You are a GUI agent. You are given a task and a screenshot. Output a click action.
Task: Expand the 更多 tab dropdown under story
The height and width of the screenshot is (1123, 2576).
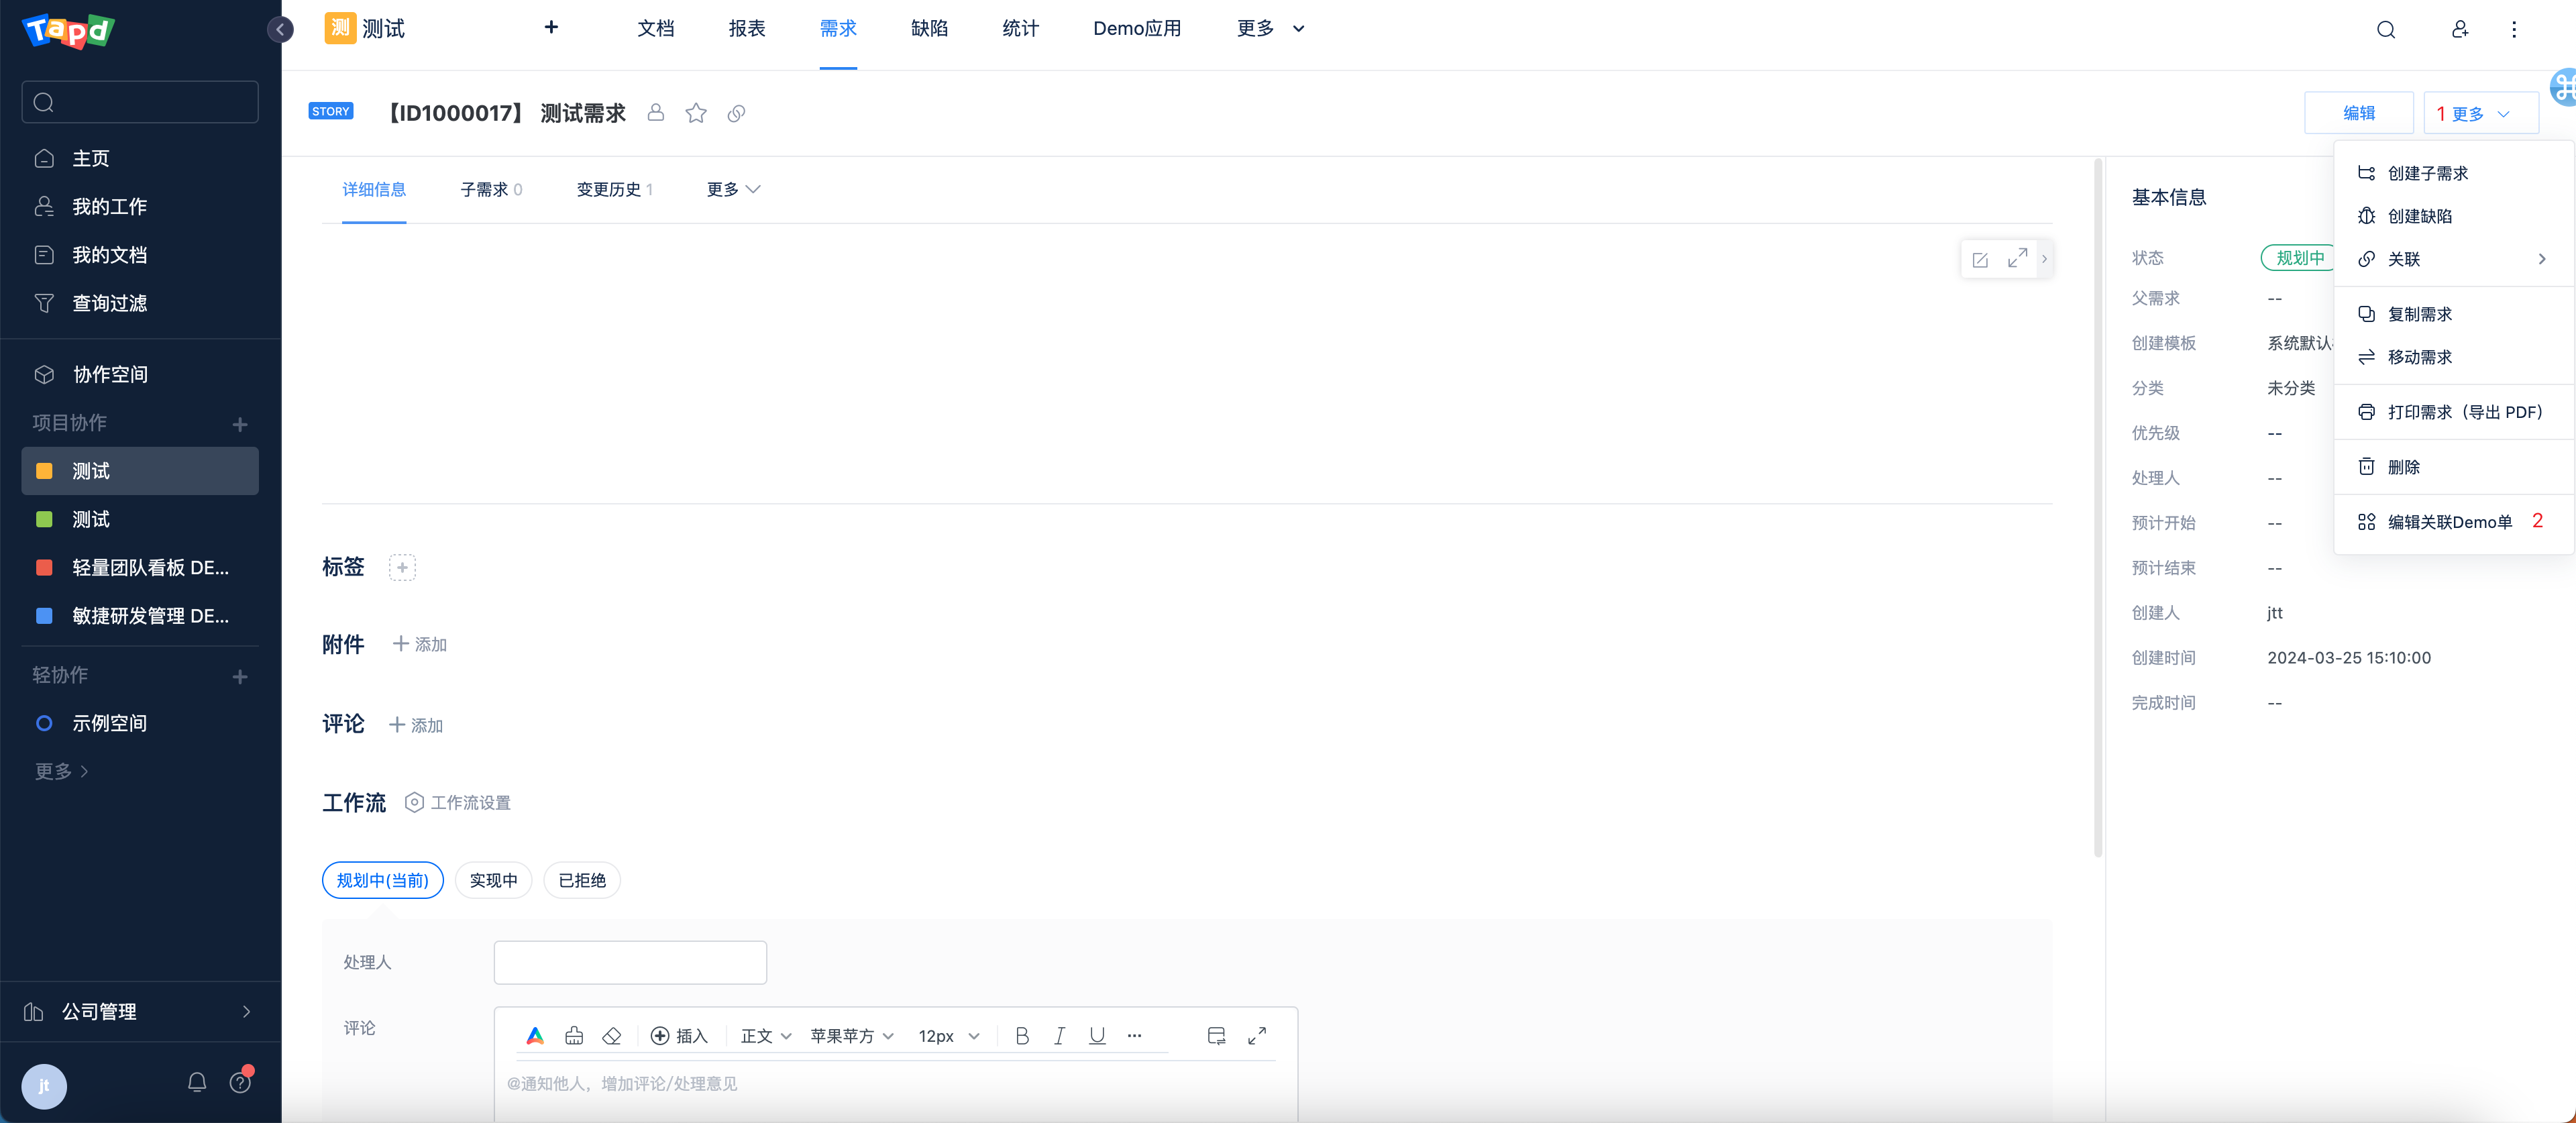(x=733, y=189)
